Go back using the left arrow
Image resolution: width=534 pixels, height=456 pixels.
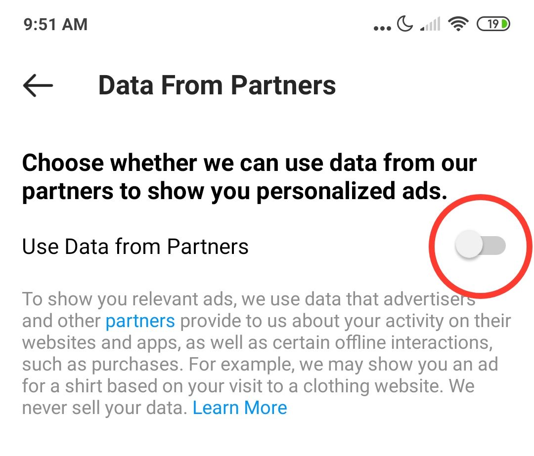point(38,85)
